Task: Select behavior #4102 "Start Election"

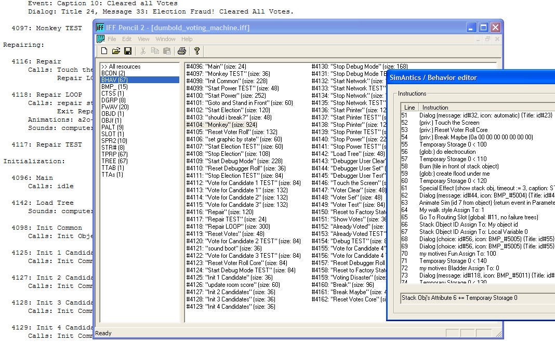Action: pyautogui.click(x=228, y=110)
